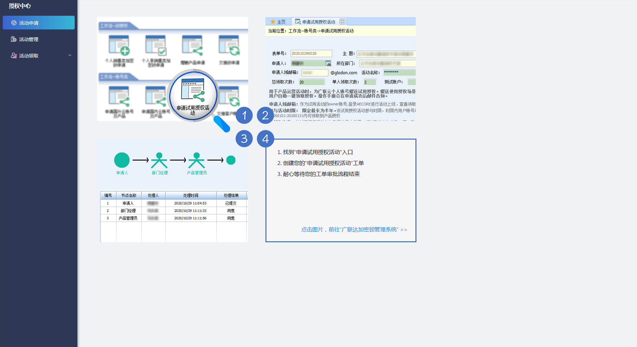Select step number 2 circle
The height and width of the screenshot is (347, 637).
click(x=265, y=115)
